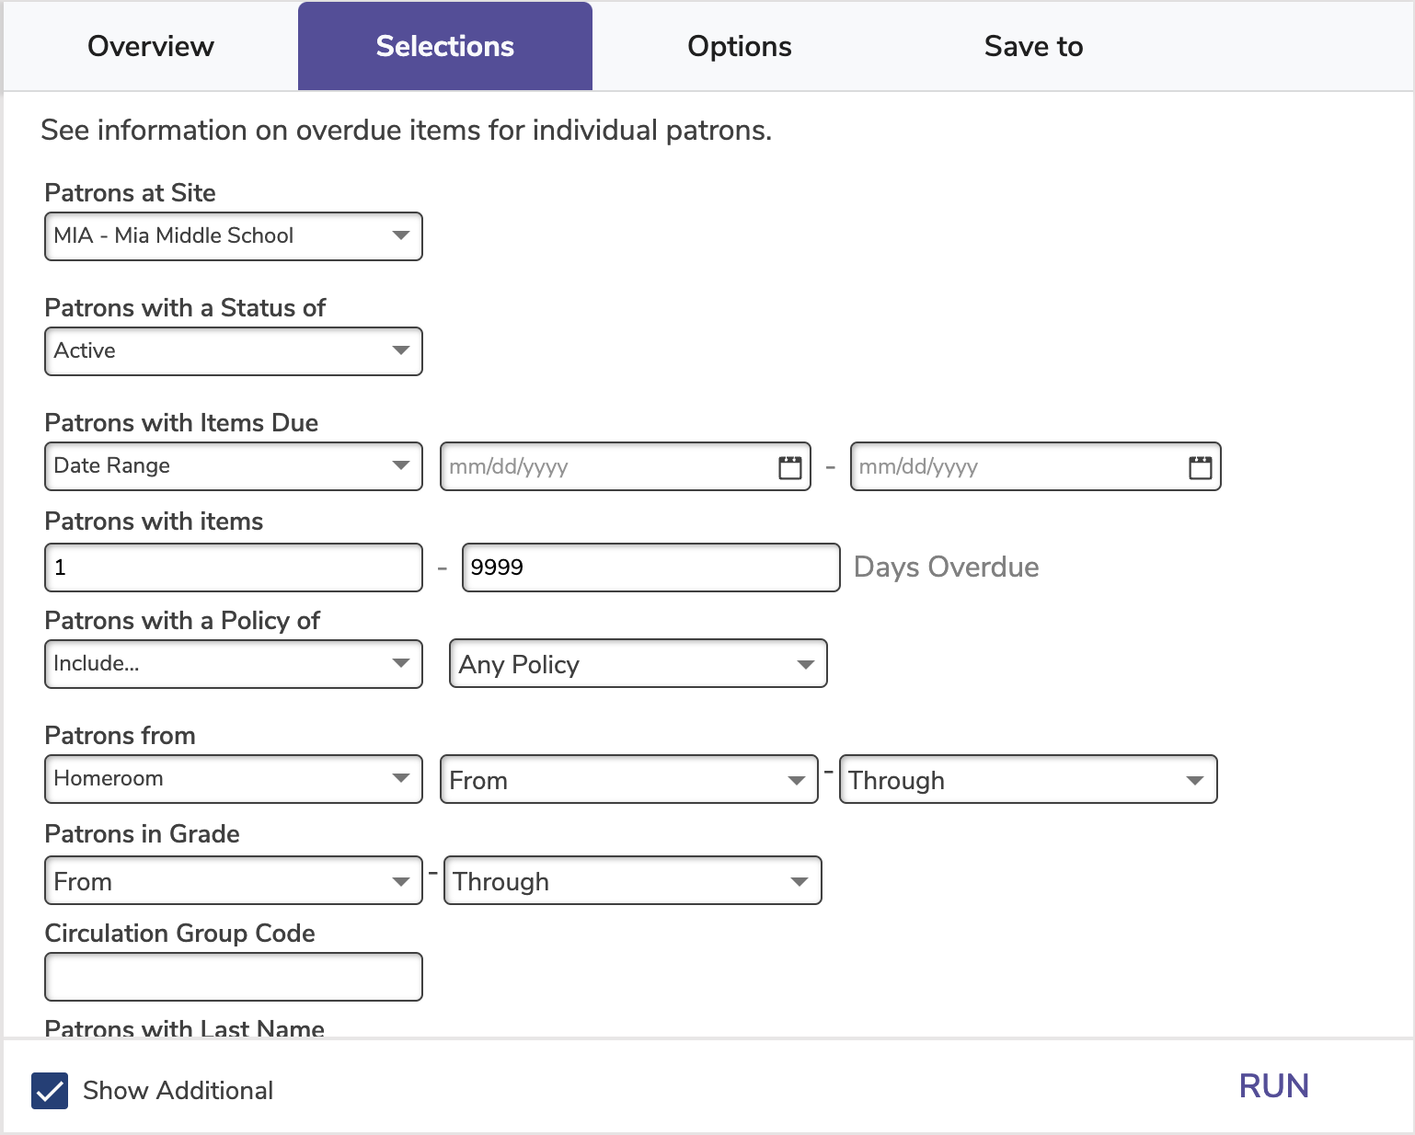Open the calendar picker for the end date
1415x1135 pixels.
tap(1199, 467)
